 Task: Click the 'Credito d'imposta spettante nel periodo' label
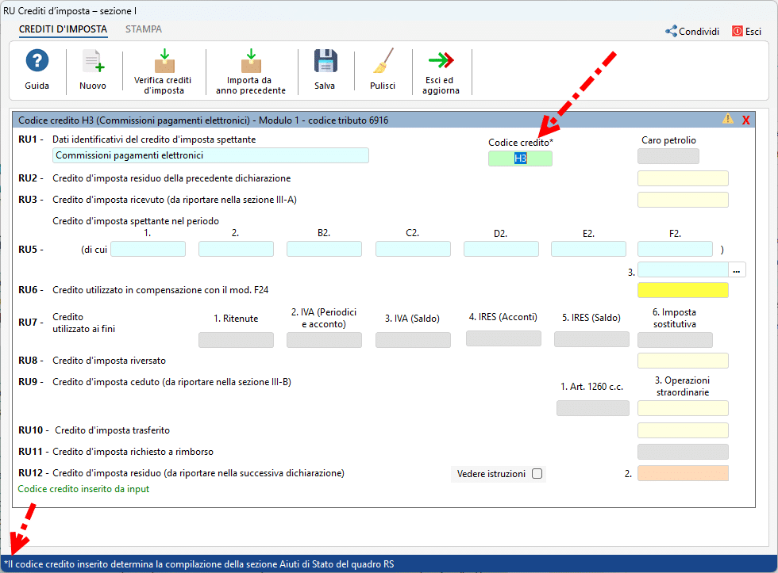(136, 221)
